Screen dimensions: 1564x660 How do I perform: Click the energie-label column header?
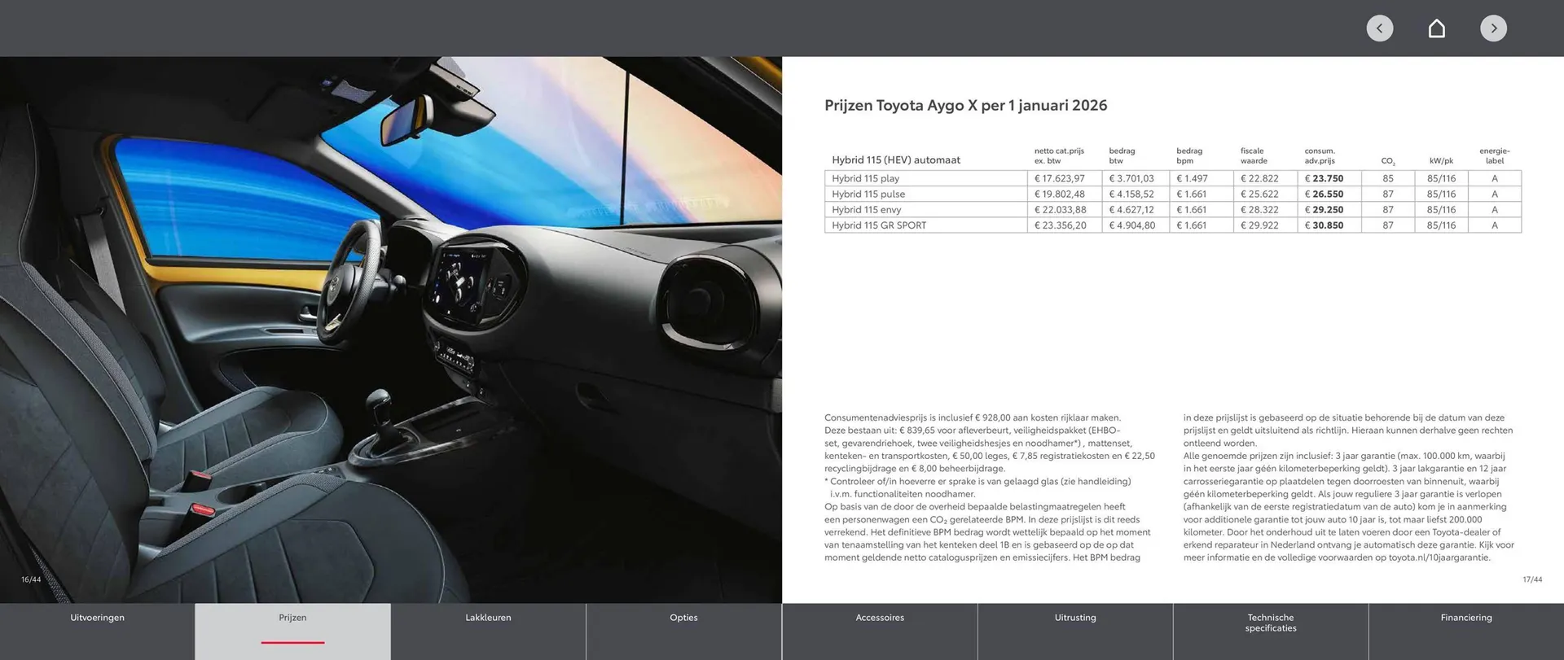1495,155
